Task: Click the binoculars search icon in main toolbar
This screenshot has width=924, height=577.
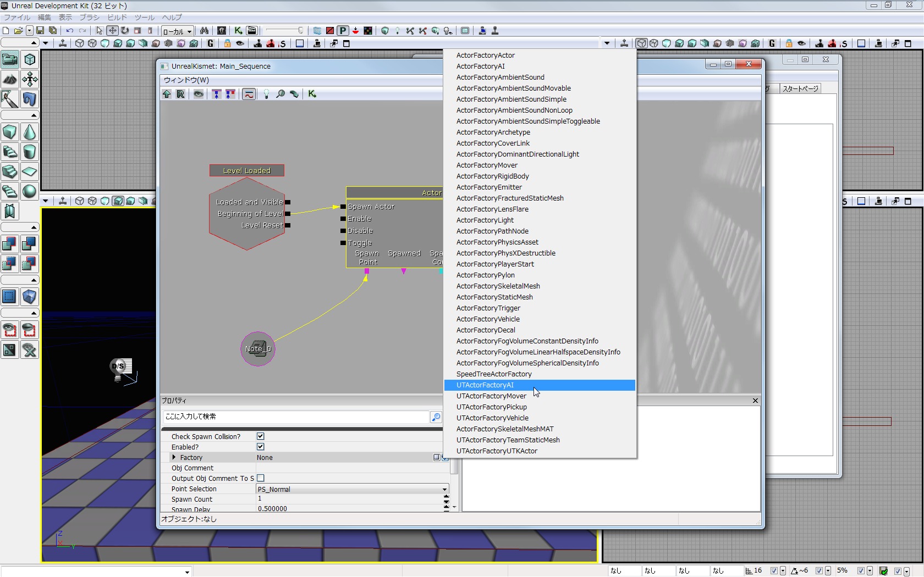Action: 204,31
